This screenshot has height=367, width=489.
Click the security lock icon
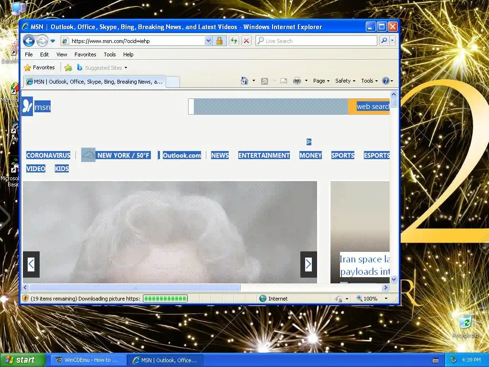[x=219, y=41]
